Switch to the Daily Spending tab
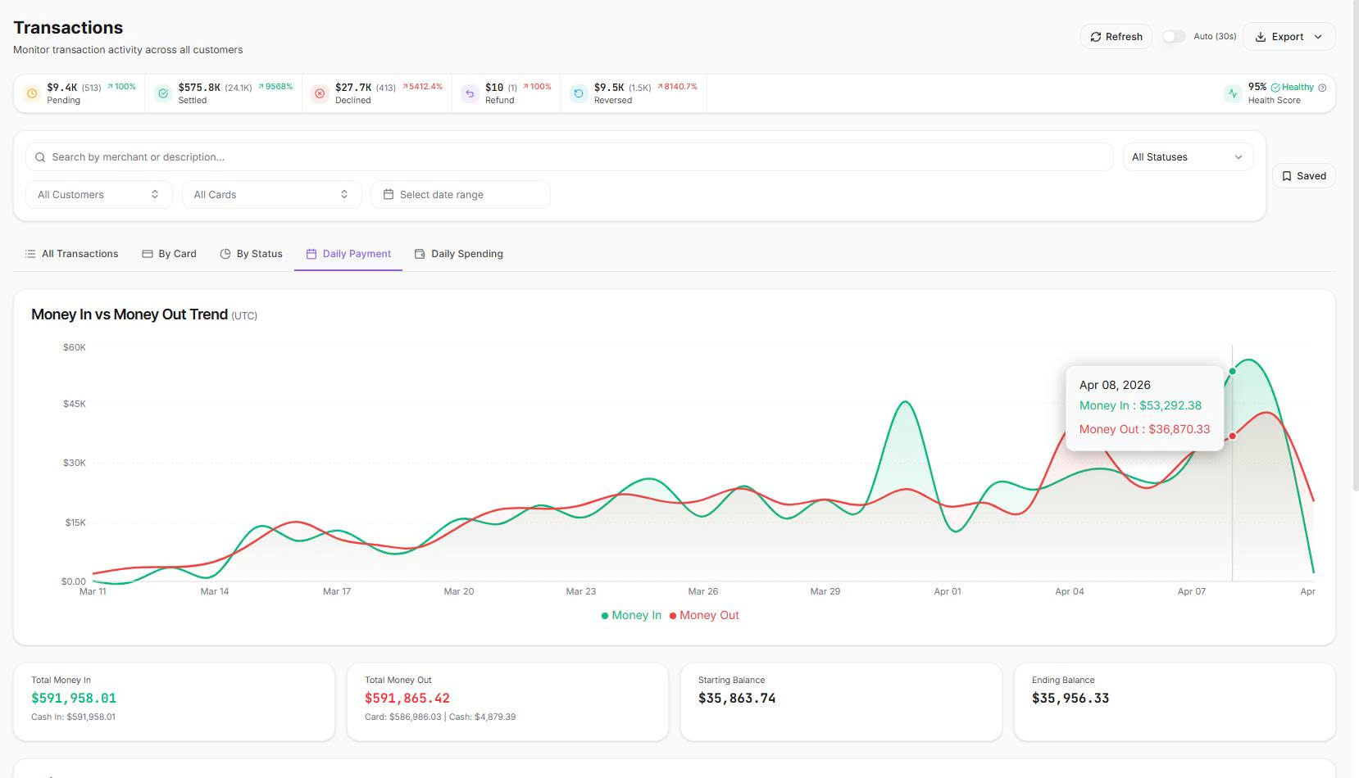This screenshot has width=1359, height=778. tap(459, 254)
